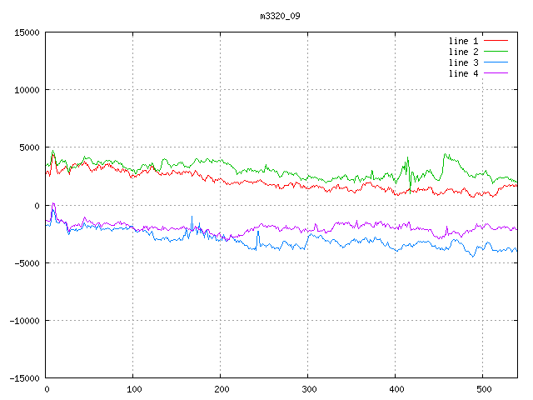533x400 pixels.
Task: Click the line 4 legend color sample
Action: pyautogui.click(x=496, y=73)
